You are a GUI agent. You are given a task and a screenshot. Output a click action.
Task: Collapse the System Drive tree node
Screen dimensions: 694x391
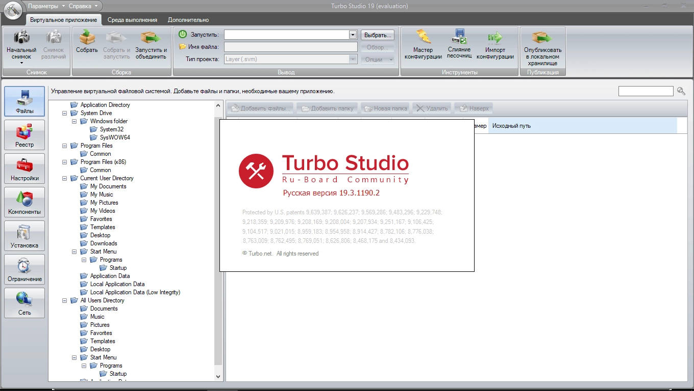[x=64, y=113]
